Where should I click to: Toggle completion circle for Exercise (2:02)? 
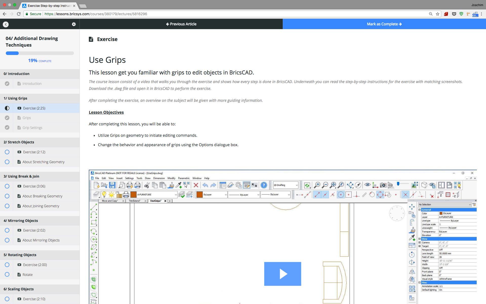(7, 230)
